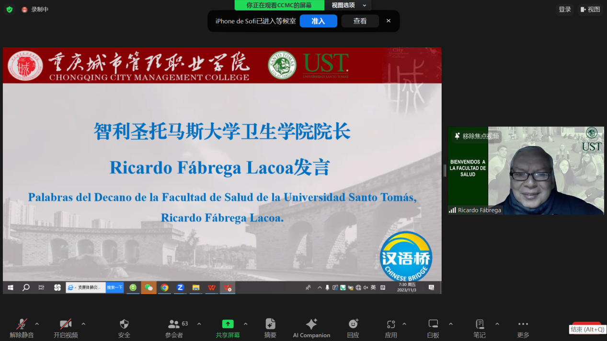Open the View Options dropdown
The width and height of the screenshot is (607, 341).
click(348, 5)
